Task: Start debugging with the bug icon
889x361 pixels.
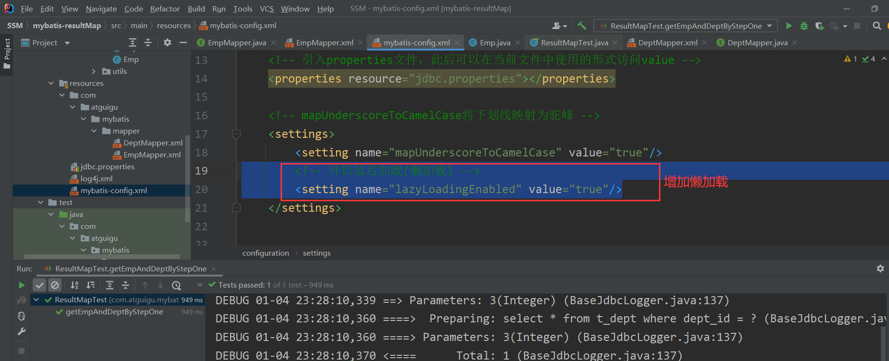Action: (x=804, y=26)
